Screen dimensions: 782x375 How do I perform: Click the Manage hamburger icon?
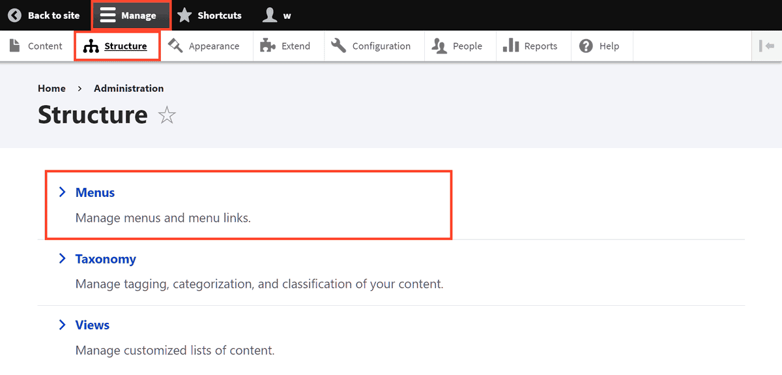tap(108, 15)
